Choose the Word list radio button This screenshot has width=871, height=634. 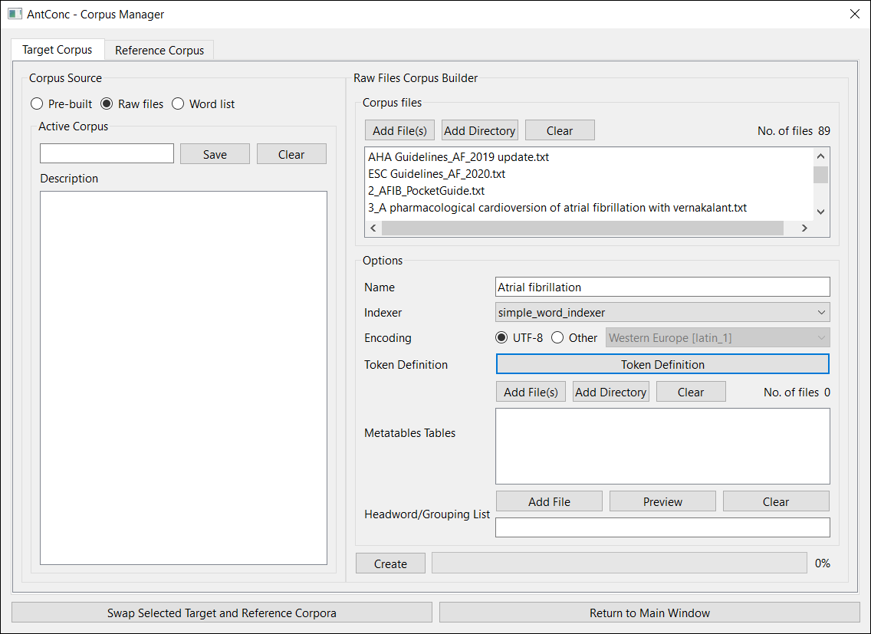coord(178,103)
